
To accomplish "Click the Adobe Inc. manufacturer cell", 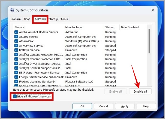I will point(72,32).
